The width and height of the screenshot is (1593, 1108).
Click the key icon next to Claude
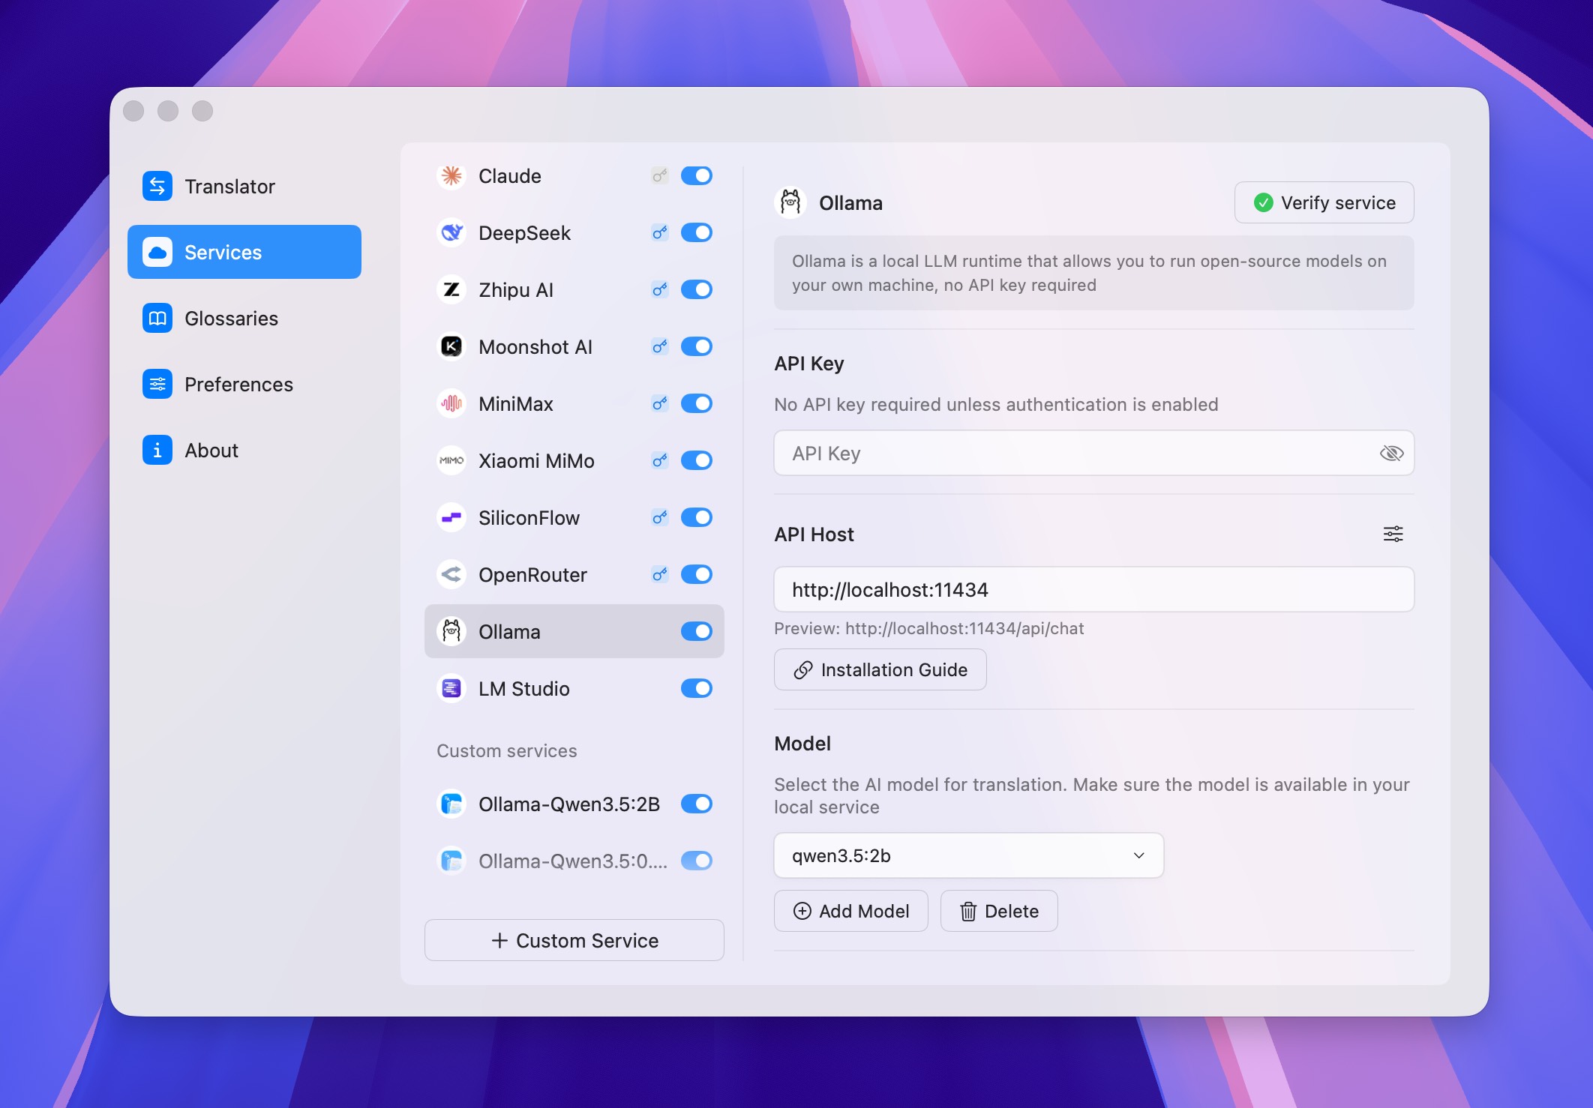tap(660, 176)
